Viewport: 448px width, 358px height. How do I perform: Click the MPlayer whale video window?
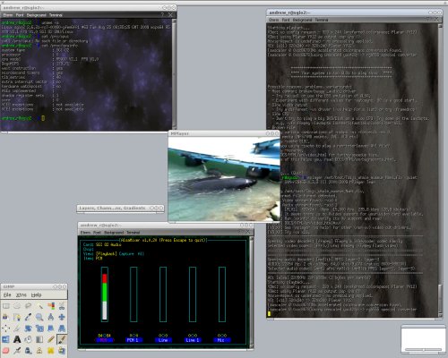224,179
